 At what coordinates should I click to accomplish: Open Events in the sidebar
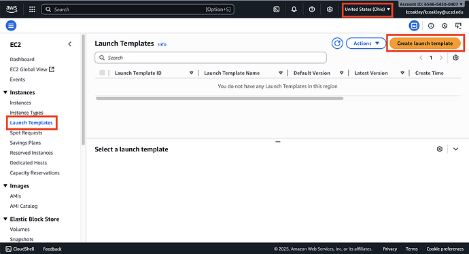pyautogui.click(x=18, y=79)
